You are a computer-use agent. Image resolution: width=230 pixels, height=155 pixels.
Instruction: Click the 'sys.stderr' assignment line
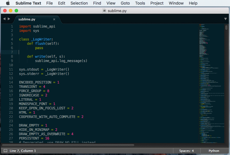point(44,74)
